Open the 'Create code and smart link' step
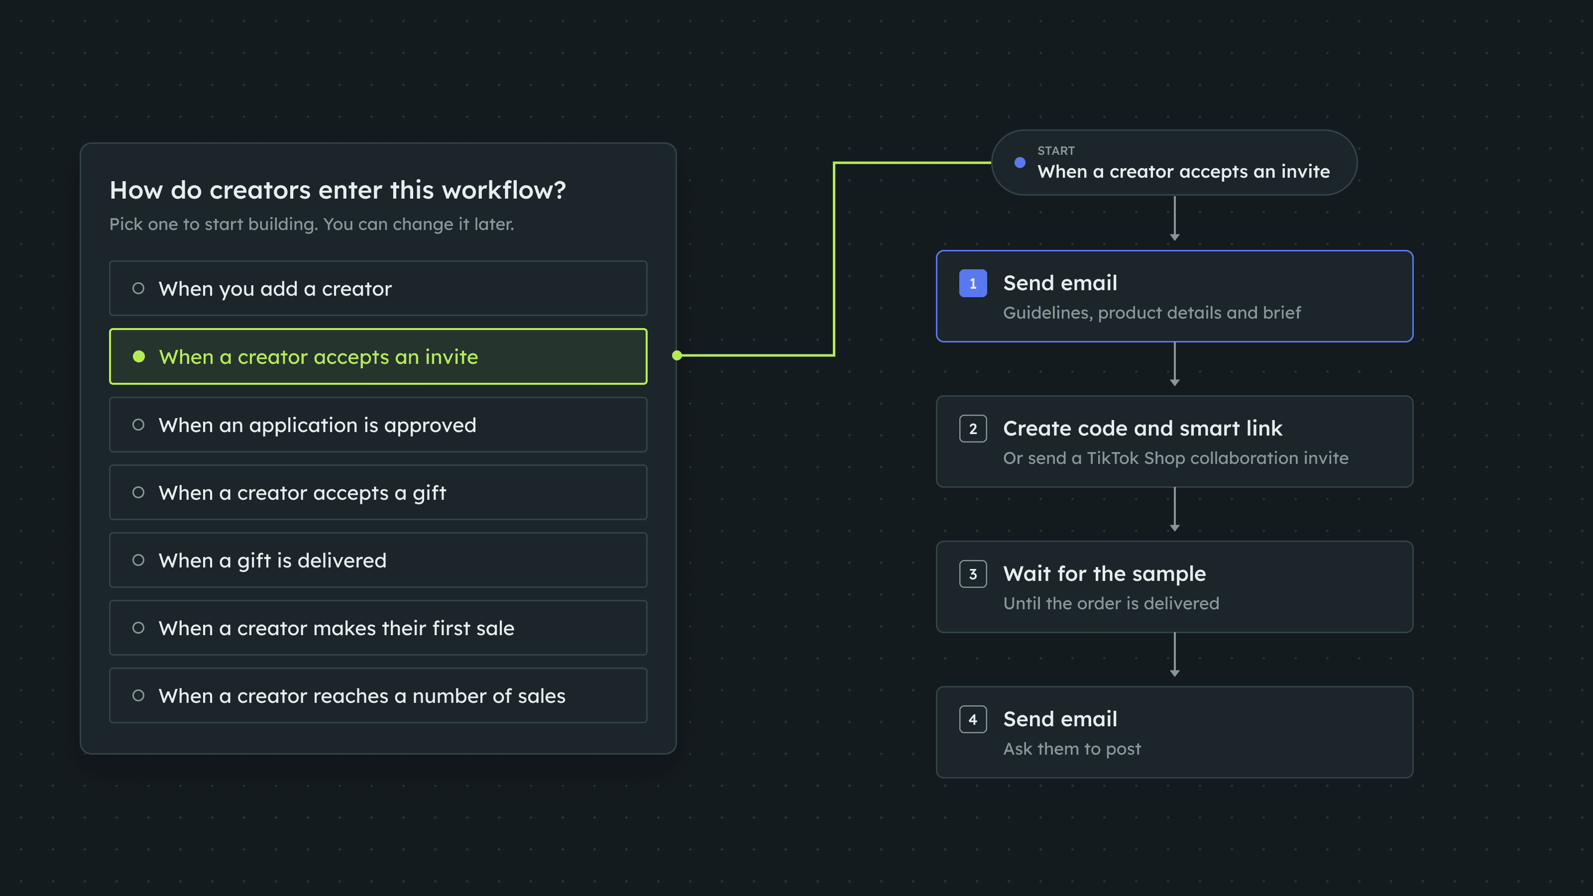The width and height of the screenshot is (1593, 896). 1174,442
